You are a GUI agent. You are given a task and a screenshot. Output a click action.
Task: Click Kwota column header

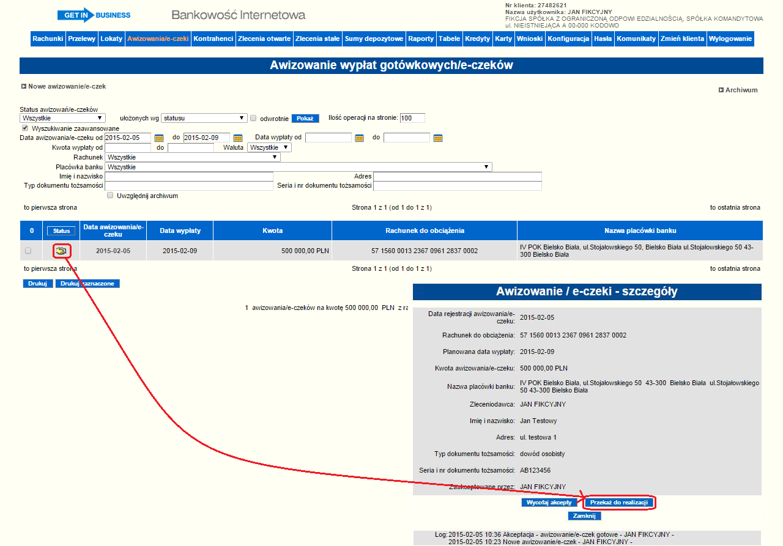(272, 231)
